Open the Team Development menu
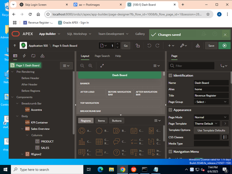Viewport: 232px width, 174px height. [x=113, y=34]
